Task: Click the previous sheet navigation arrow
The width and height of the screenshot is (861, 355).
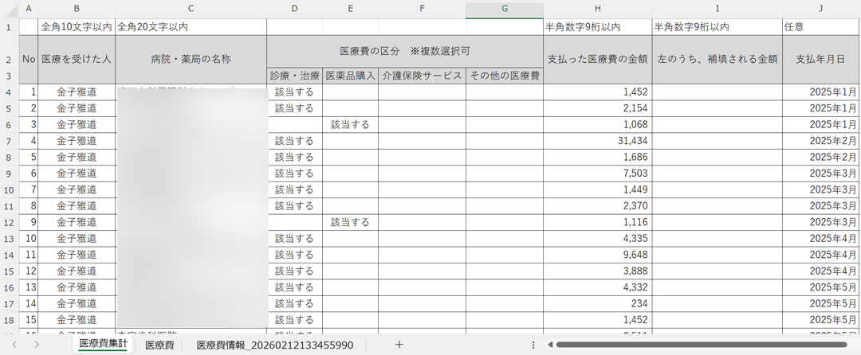Action: (x=14, y=345)
